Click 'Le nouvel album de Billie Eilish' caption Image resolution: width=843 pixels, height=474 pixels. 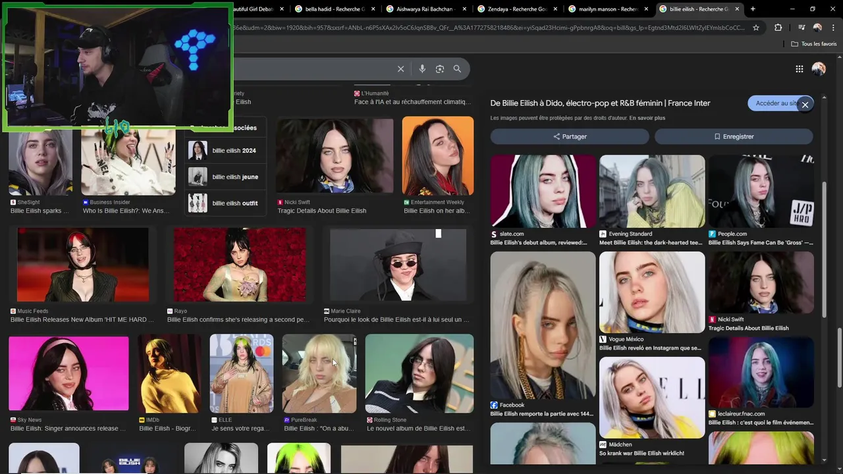tap(418, 429)
